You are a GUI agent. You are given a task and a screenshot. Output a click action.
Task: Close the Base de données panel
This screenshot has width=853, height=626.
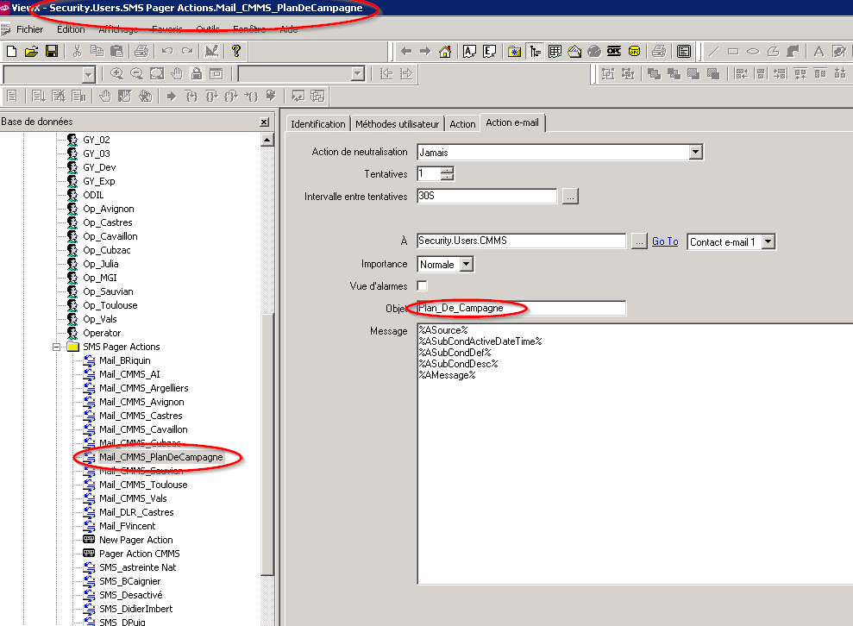264,122
